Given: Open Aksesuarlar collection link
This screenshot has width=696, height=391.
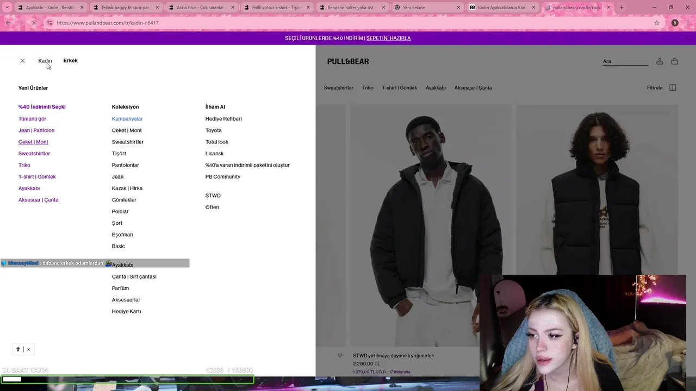Looking at the screenshot, I should 126,300.
